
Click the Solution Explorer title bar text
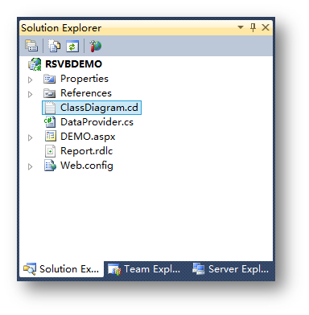click(x=61, y=28)
